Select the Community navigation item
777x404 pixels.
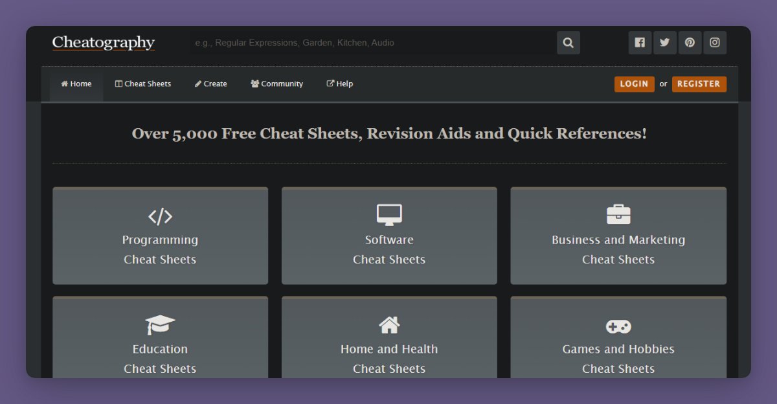pyautogui.click(x=276, y=84)
